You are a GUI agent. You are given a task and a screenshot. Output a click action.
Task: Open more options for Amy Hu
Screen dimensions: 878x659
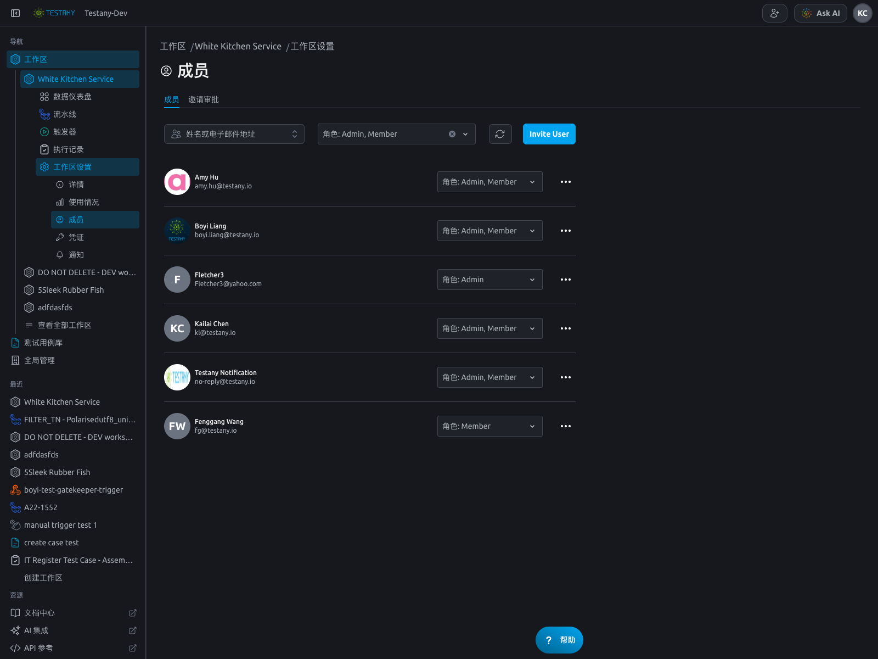coord(566,182)
